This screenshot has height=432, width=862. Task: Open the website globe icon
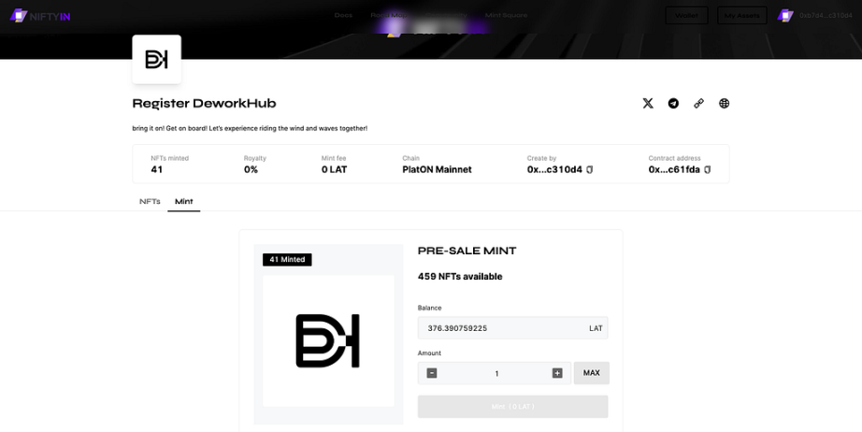tap(724, 104)
